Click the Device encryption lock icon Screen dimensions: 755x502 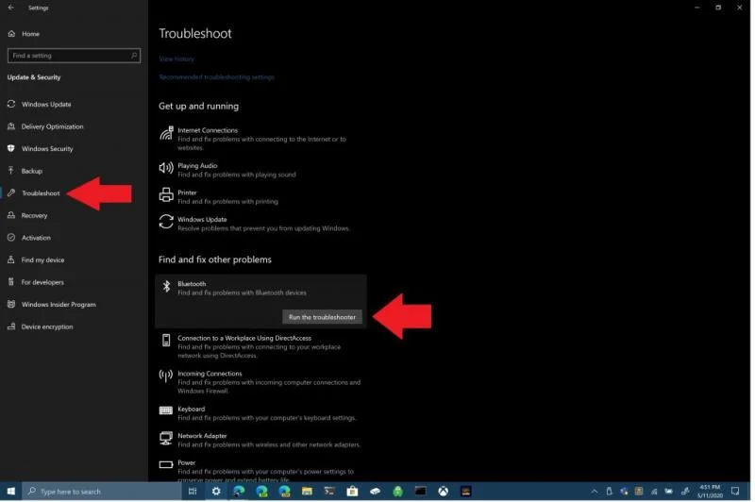click(x=11, y=326)
